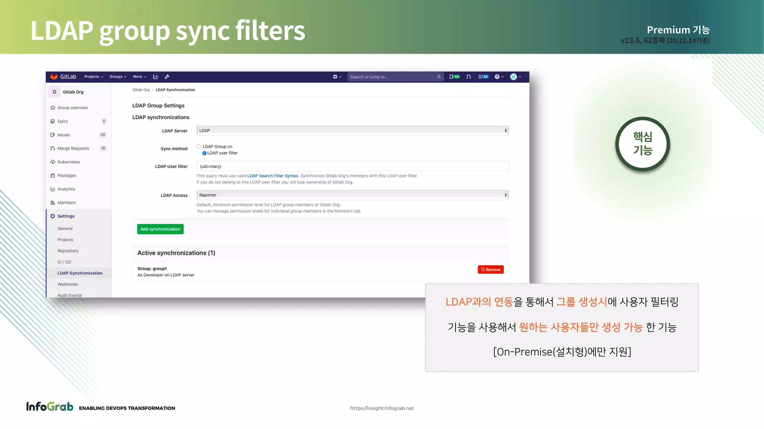Open the Admin Area wrench icon
Viewport: 764px width, 429px height.
(x=167, y=77)
